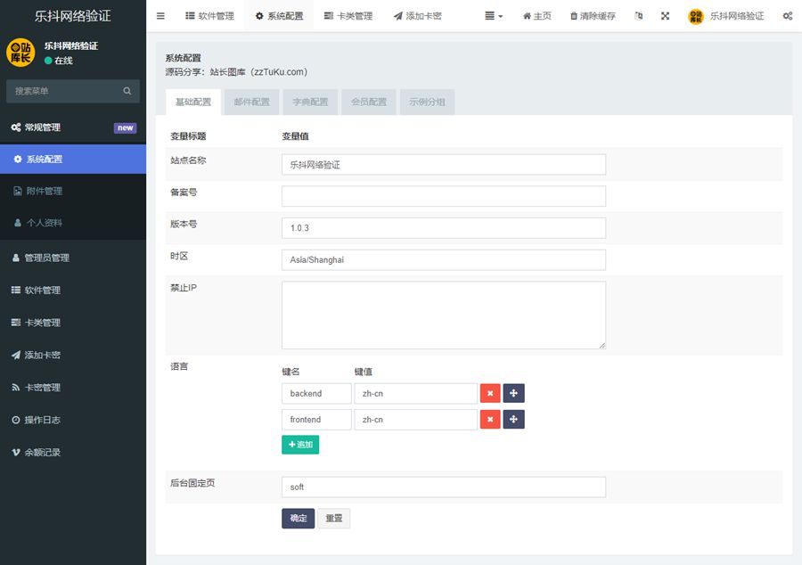Click the 清除缓存 trash button
This screenshot has width=802, height=565.
tap(593, 16)
